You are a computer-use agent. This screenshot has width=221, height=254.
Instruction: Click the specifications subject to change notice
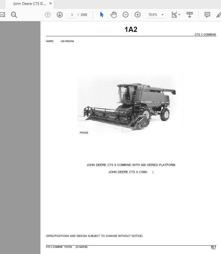pyautogui.click(x=94, y=236)
